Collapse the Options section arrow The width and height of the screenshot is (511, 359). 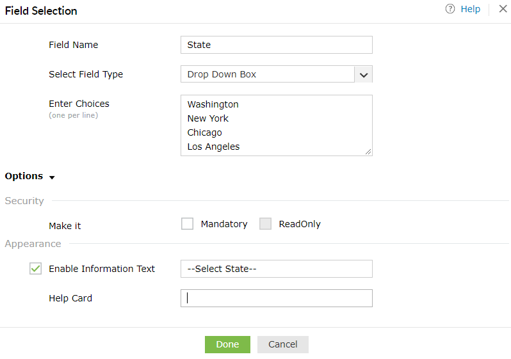tap(52, 177)
